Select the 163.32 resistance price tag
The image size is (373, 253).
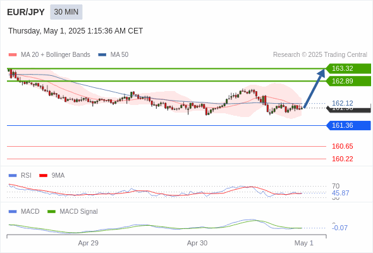(x=348, y=68)
